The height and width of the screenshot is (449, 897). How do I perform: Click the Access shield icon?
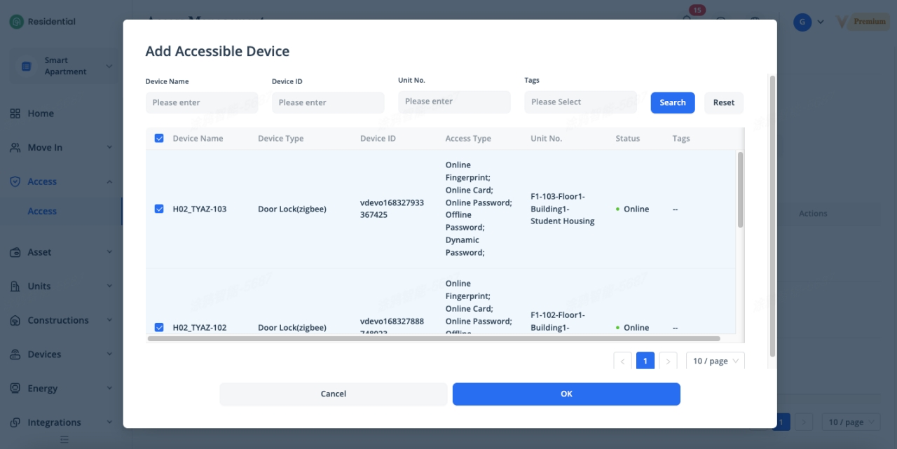(x=15, y=181)
